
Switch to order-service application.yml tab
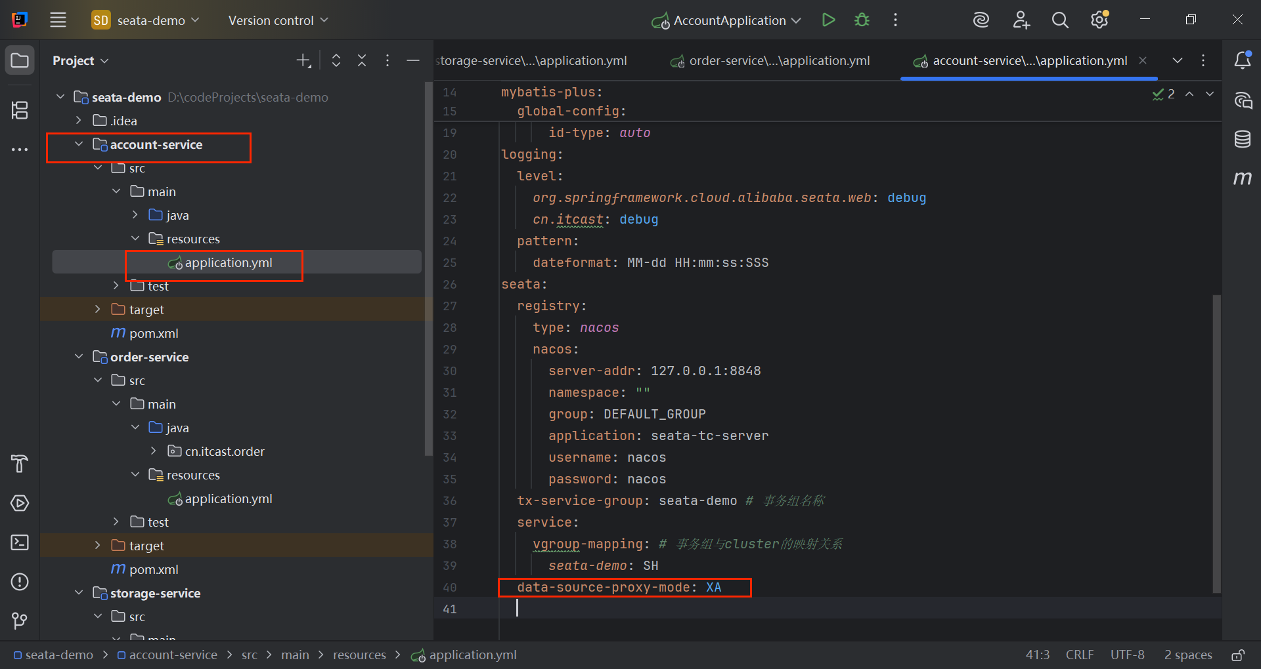point(770,60)
